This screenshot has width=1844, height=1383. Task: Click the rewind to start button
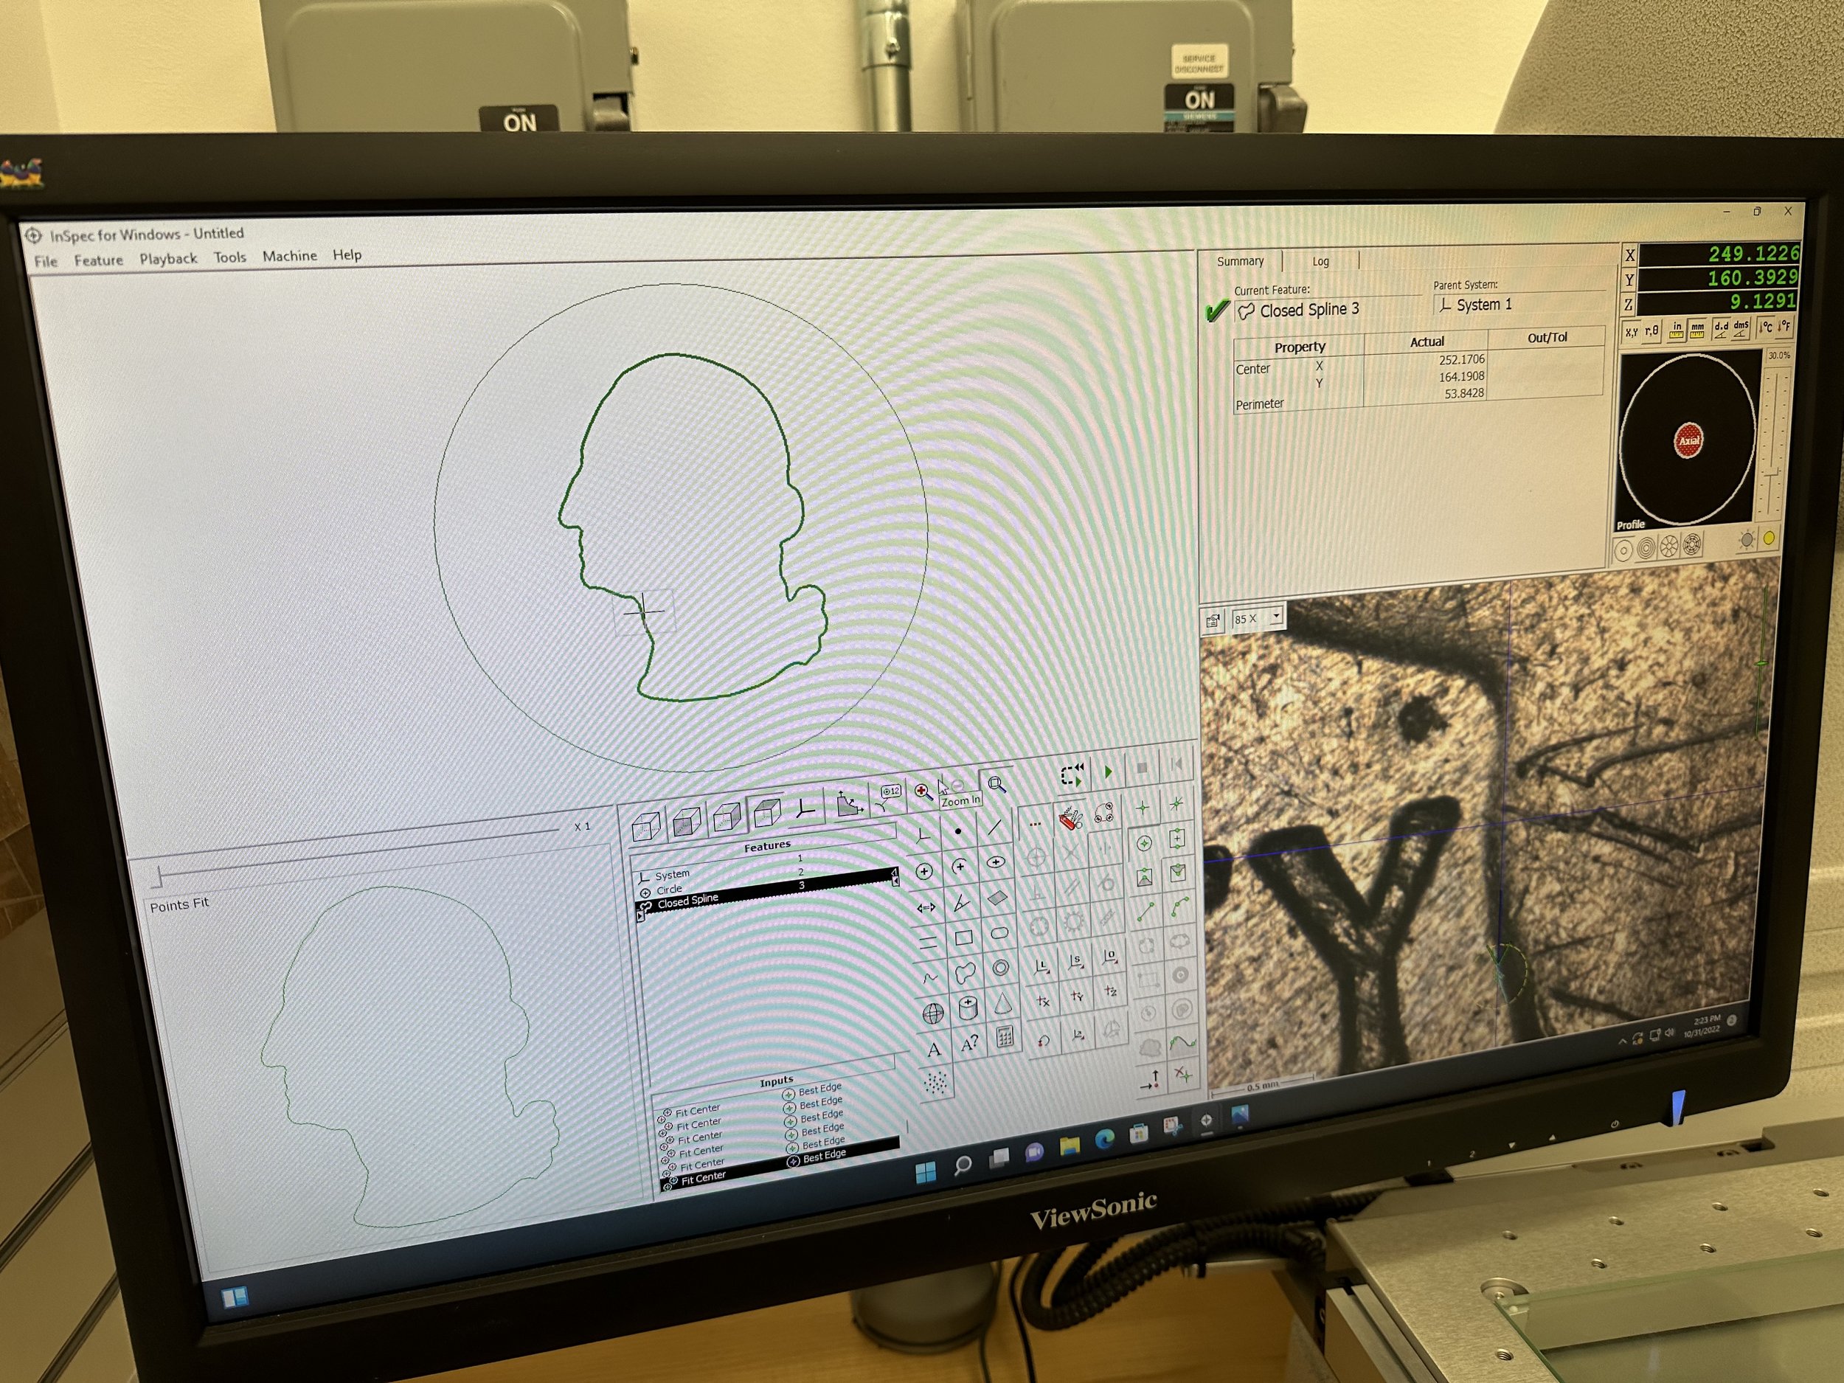click(1176, 763)
